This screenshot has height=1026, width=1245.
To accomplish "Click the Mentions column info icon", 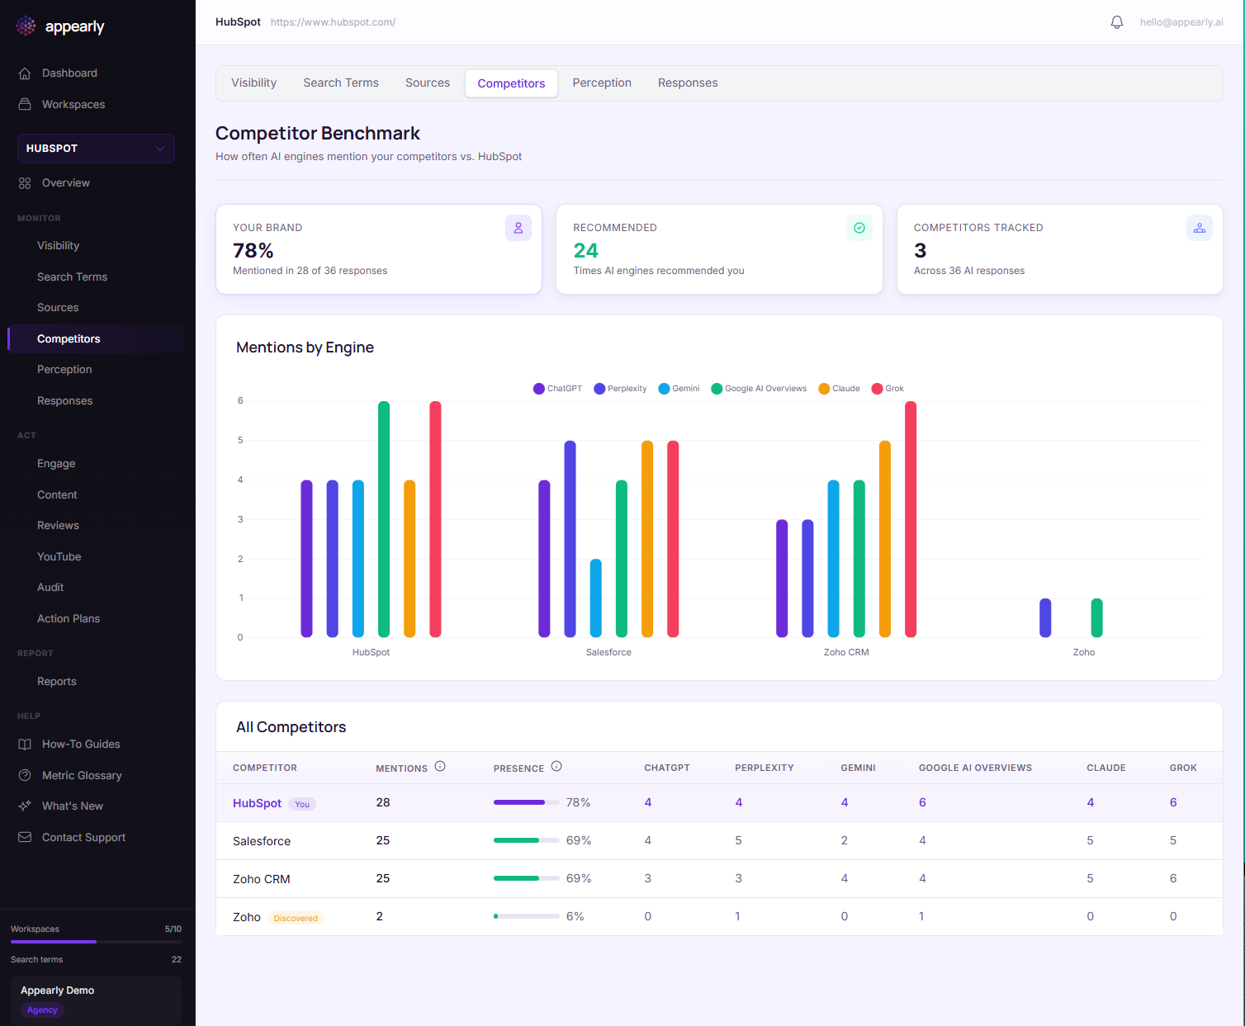I will point(440,766).
